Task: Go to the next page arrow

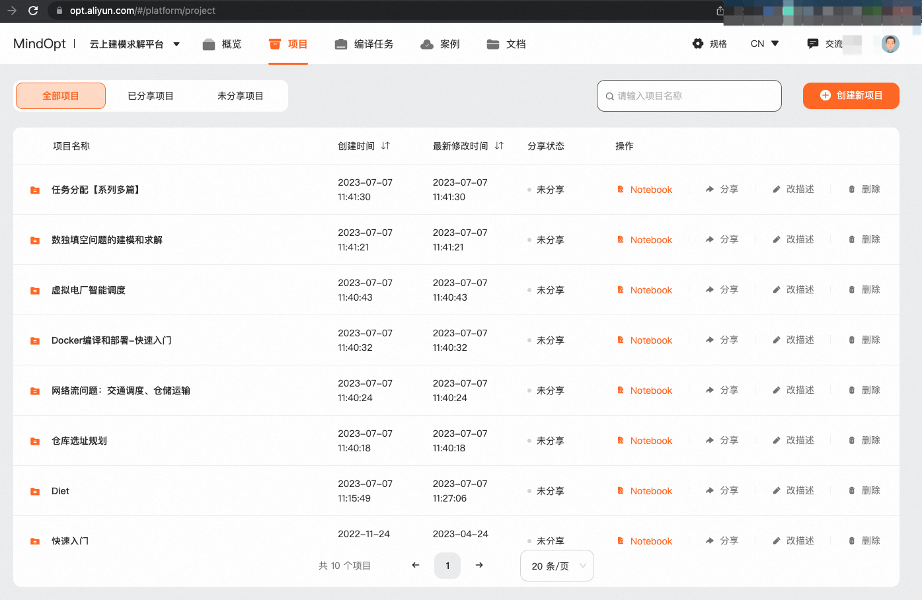Action: pyautogui.click(x=479, y=566)
